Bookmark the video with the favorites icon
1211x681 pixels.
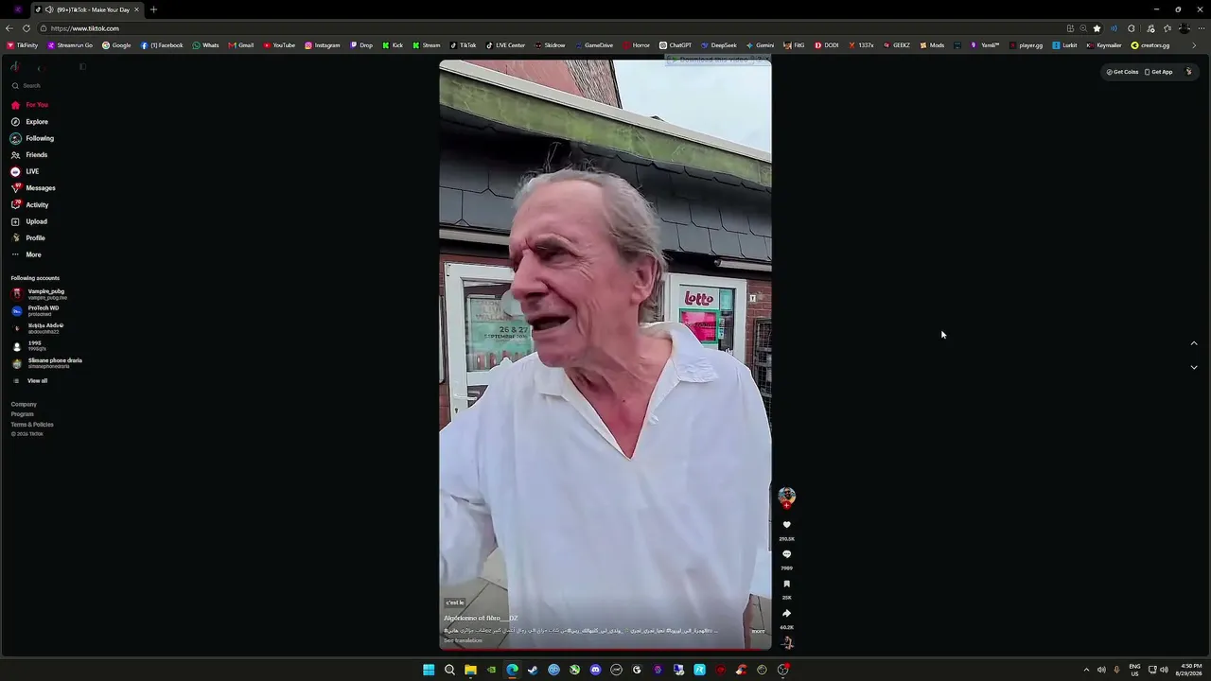tap(786, 584)
